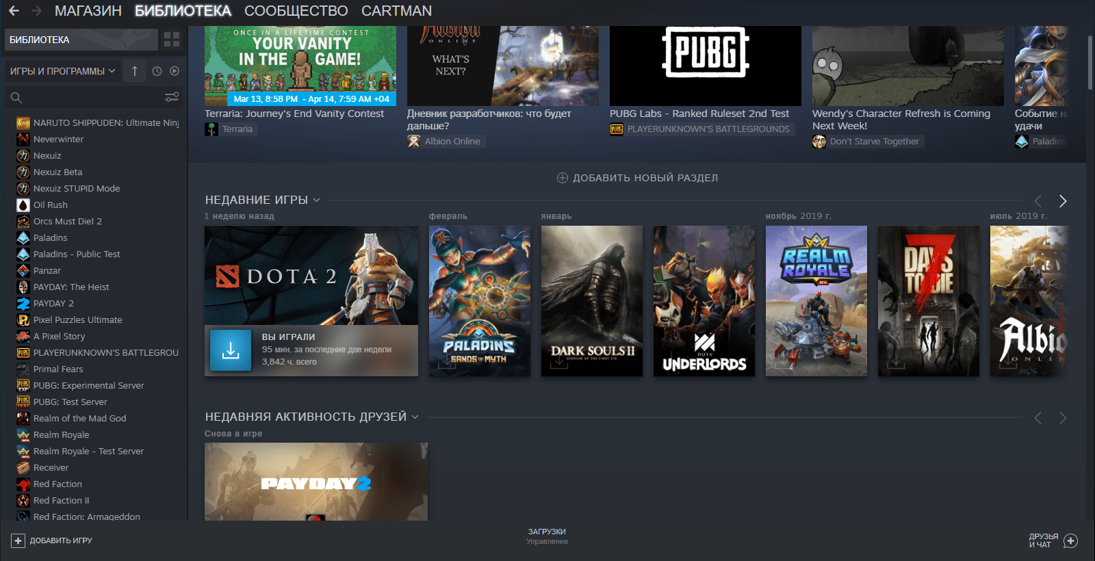Click the add new shelf plus icon
Viewport: 1095px width, 561px height.
click(563, 178)
